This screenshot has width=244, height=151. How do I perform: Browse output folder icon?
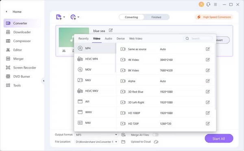(x=123, y=142)
